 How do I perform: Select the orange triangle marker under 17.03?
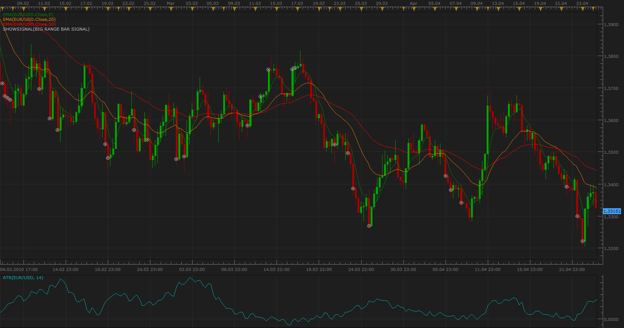click(297, 9)
